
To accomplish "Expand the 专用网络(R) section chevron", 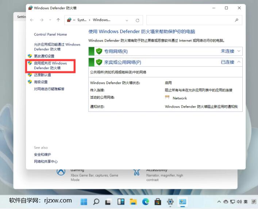I will pos(239,51).
